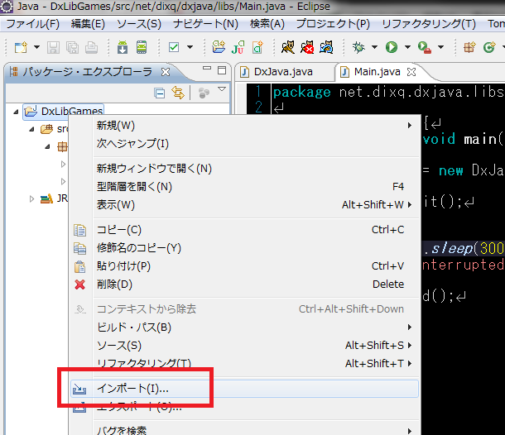Screen dimensions: 505x435
Task: Click the Run External Tools icon
Action: pyautogui.click(x=424, y=48)
